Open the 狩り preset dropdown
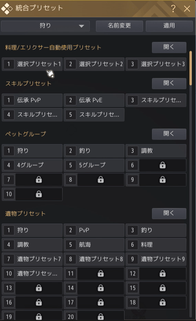 coord(45,26)
